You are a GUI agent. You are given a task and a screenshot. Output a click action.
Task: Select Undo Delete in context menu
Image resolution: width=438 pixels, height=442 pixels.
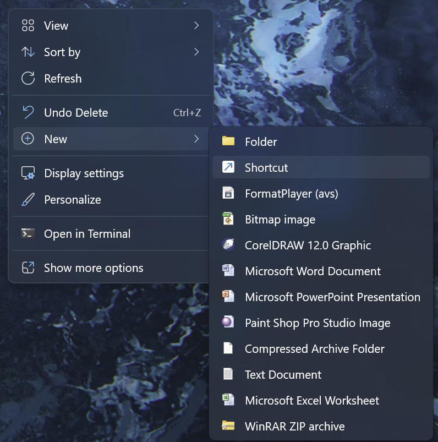click(x=111, y=113)
